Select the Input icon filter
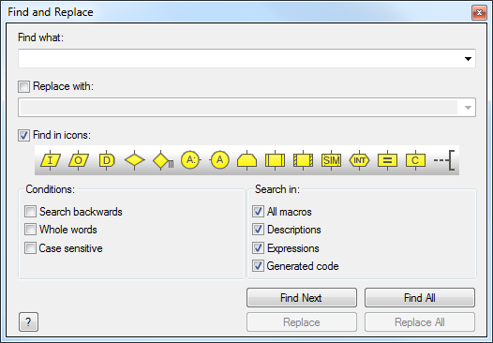Image resolution: width=493 pixels, height=343 pixels. [x=51, y=160]
